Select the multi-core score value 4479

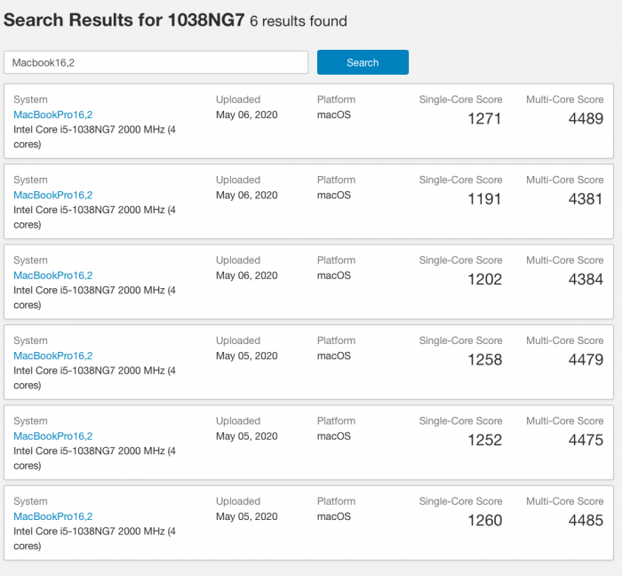click(586, 360)
